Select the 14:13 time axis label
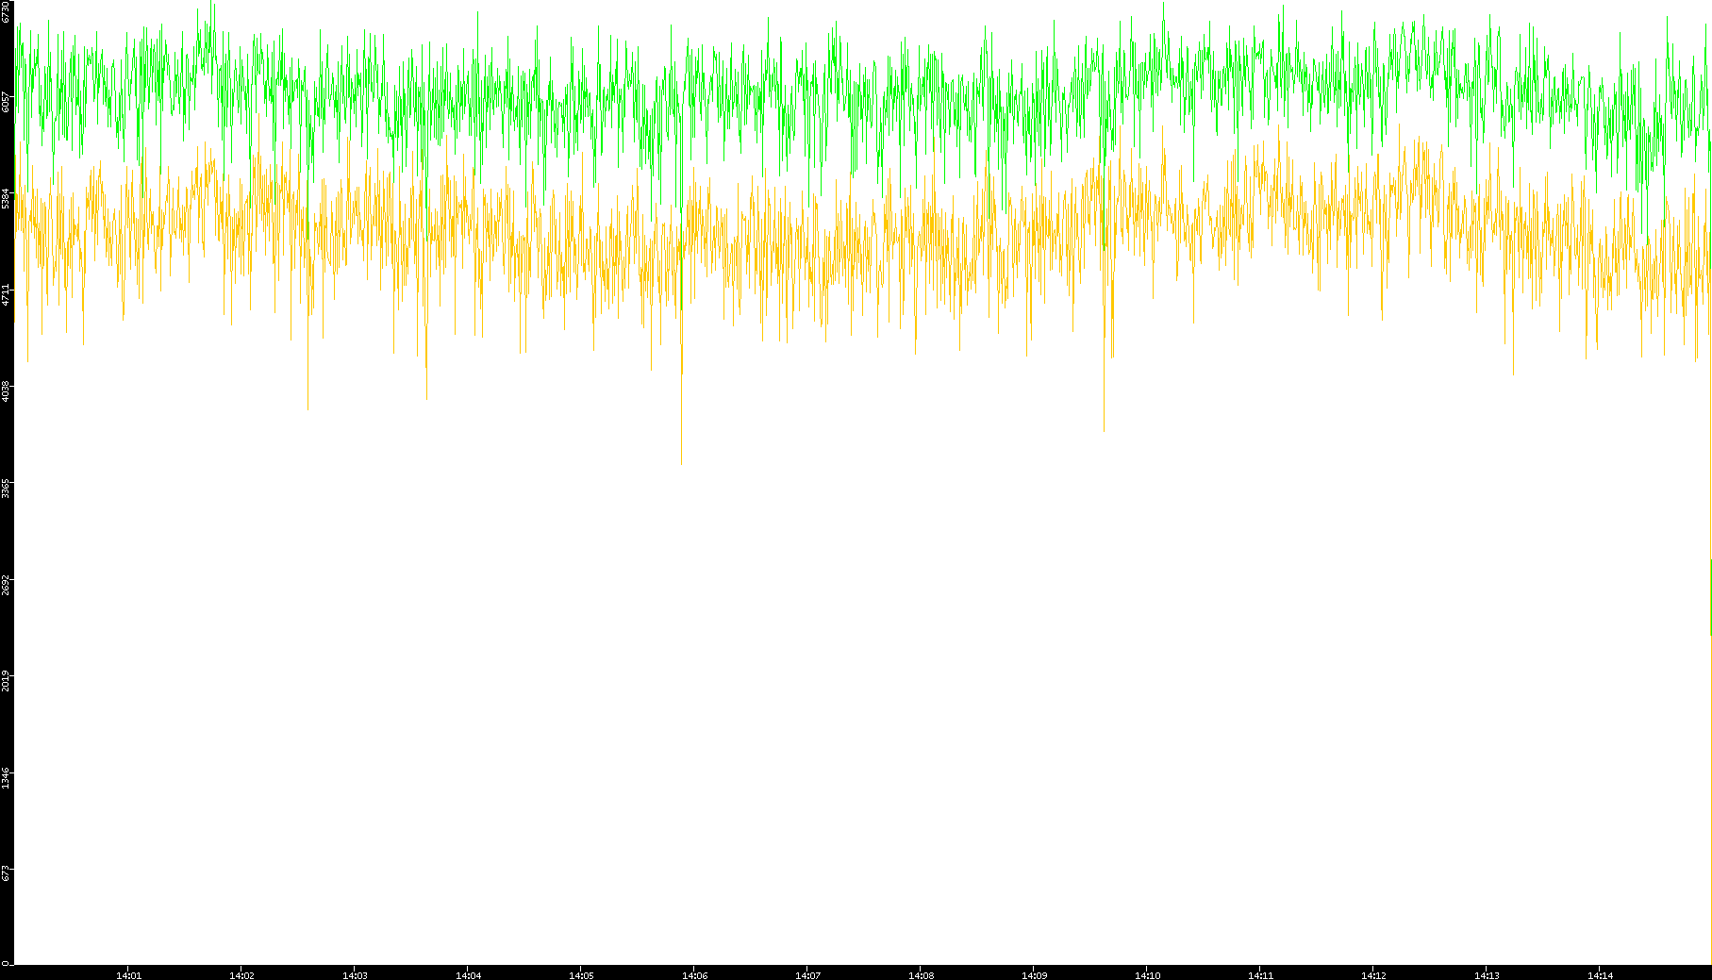 coord(1487,975)
